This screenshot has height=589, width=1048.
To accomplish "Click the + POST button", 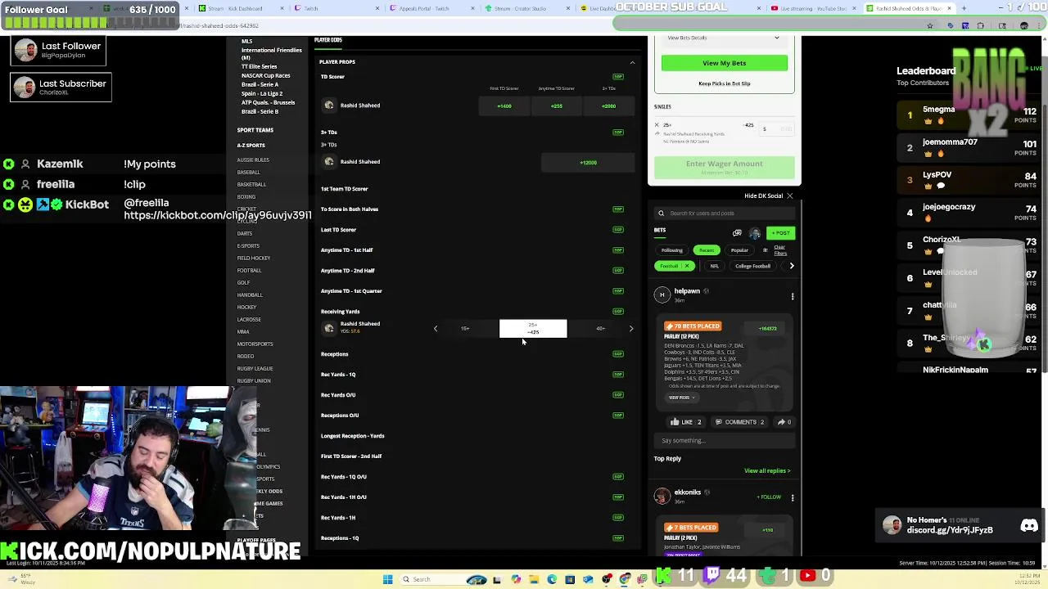I will point(781,233).
